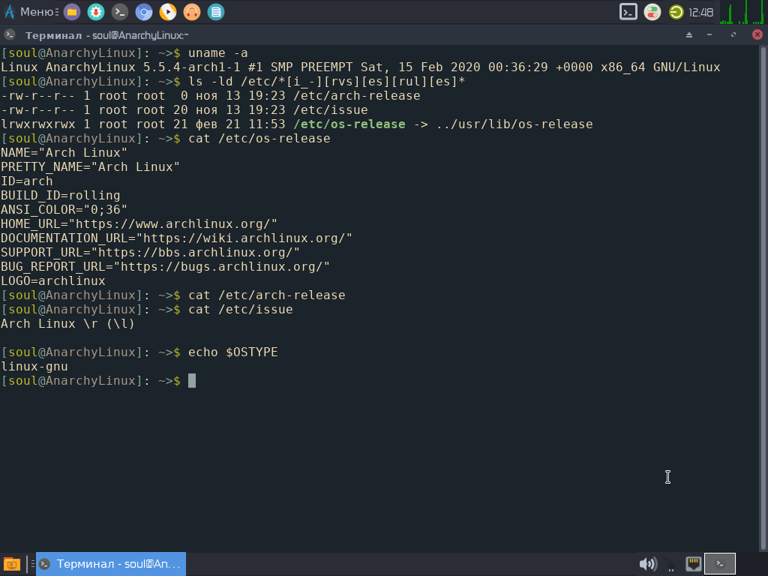Image resolution: width=768 pixels, height=576 pixels.
Task: Minimize the terminal window
Action: tap(709, 34)
